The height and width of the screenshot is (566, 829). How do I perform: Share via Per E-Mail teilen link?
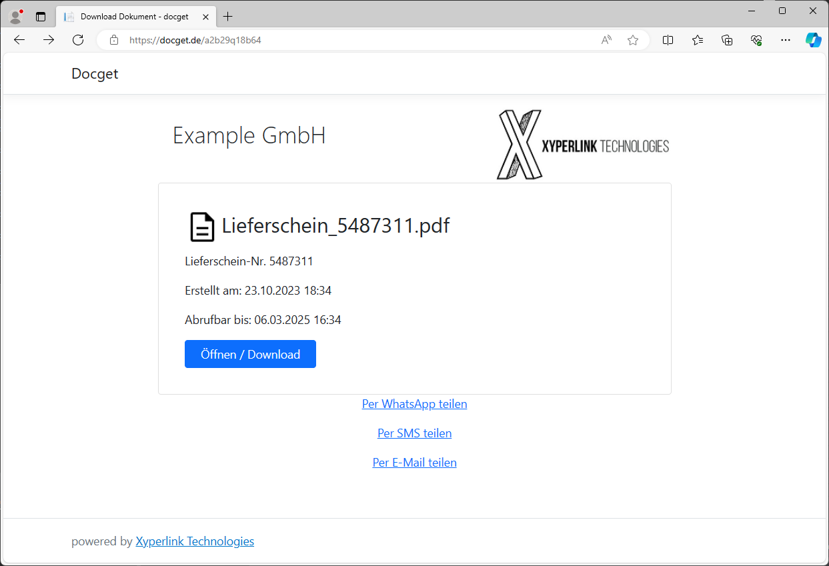(x=414, y=463)
